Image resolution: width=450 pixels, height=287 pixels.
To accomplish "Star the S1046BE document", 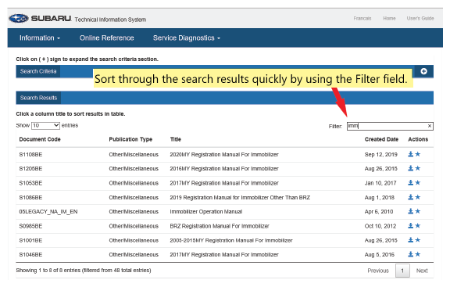I will [418, 254].
